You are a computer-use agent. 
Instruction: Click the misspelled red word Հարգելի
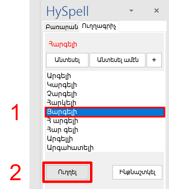point(63,45)
